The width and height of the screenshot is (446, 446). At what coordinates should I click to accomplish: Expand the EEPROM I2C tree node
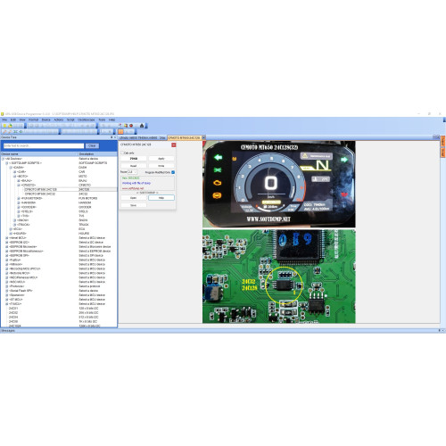[7, 243]
